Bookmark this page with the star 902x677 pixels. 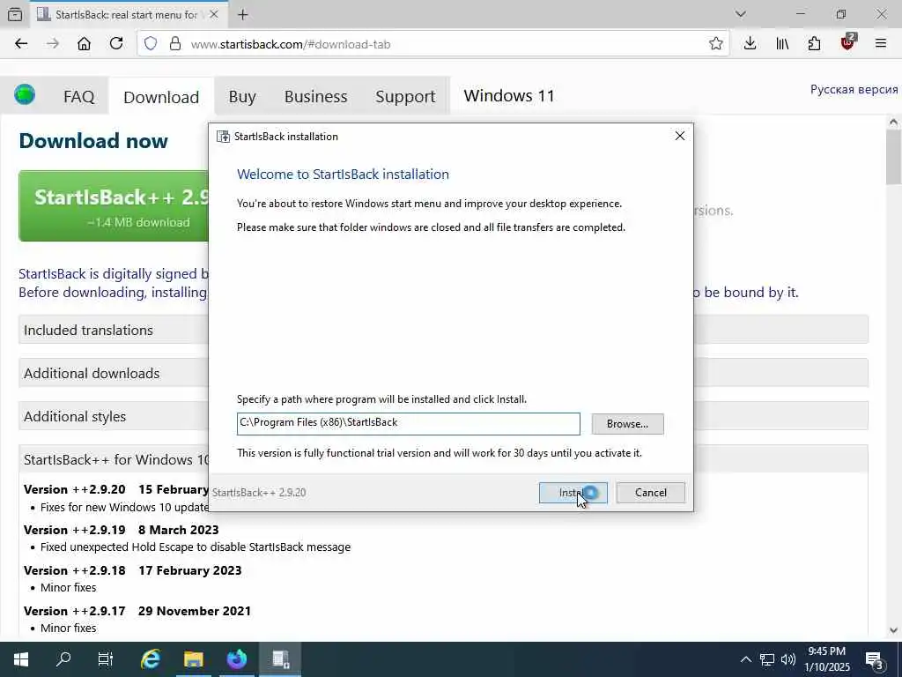tap(715, 44)
